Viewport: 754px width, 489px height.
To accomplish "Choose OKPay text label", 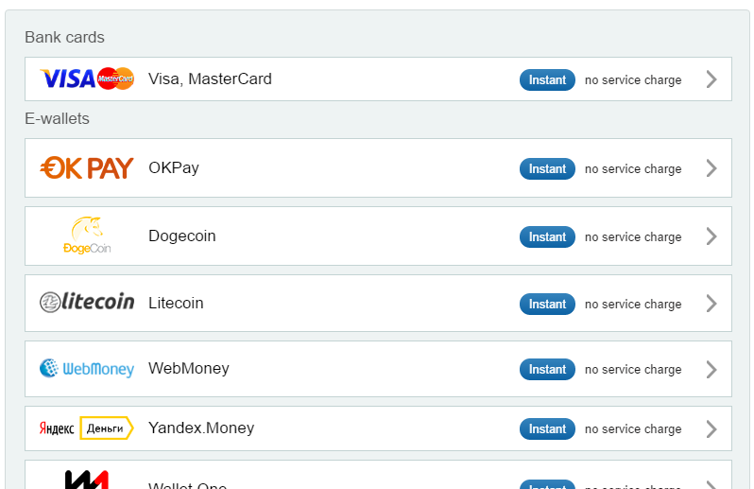I will click(x=174, y=168).
